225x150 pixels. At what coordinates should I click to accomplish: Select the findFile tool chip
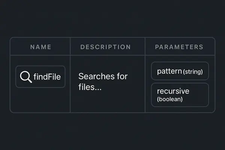[x=40, y=77]
